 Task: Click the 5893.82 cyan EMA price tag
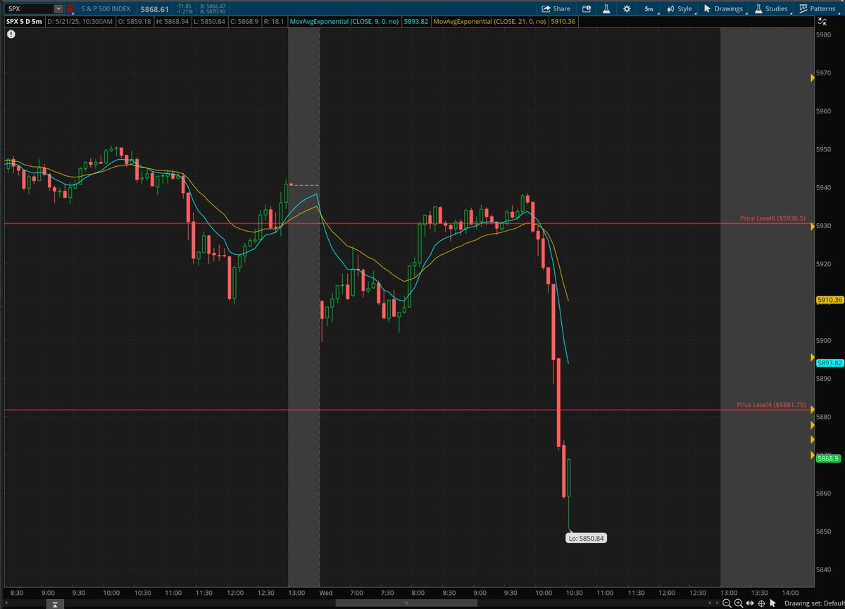coord(830,363)
